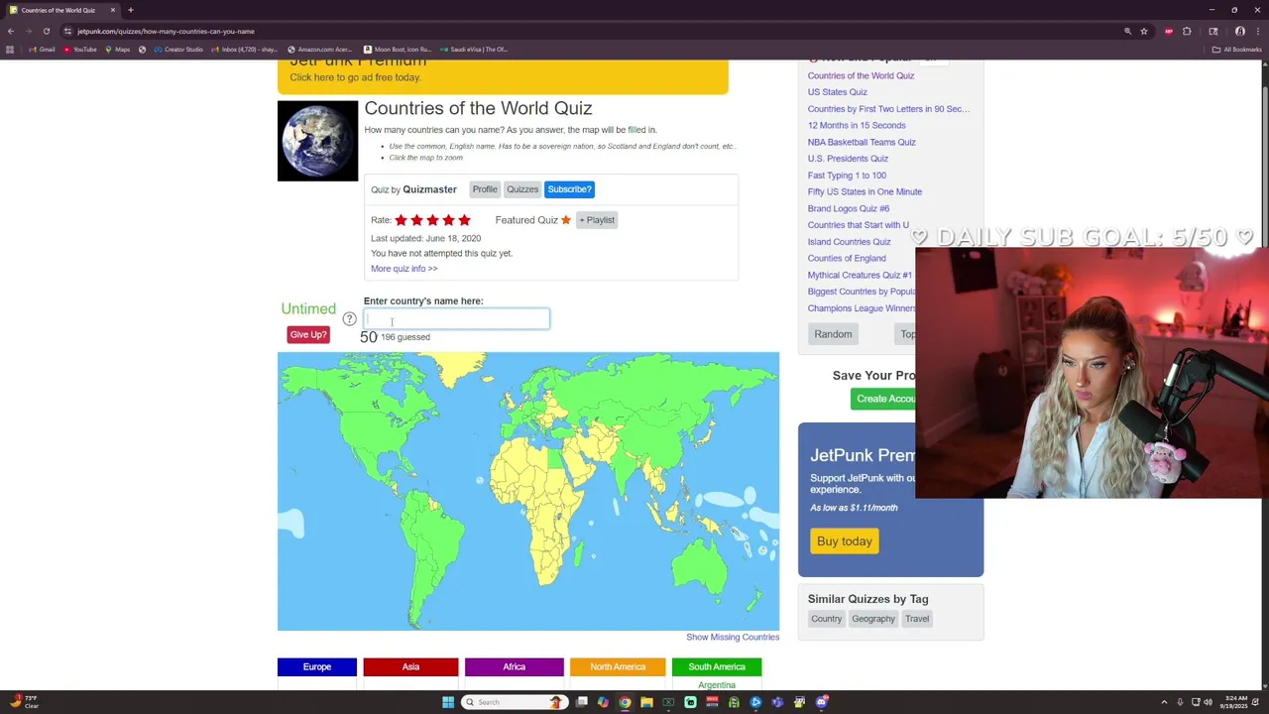Select the South America column header
1269x714 pixels.
pos(717,667)
